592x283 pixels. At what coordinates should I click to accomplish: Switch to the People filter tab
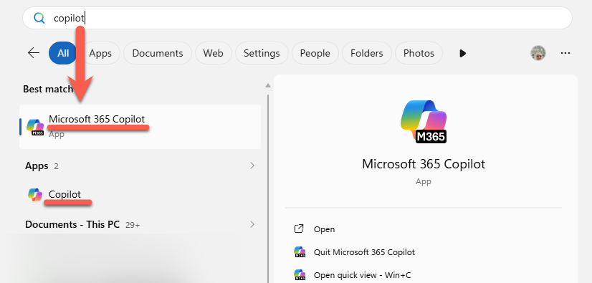pos(315,53)
